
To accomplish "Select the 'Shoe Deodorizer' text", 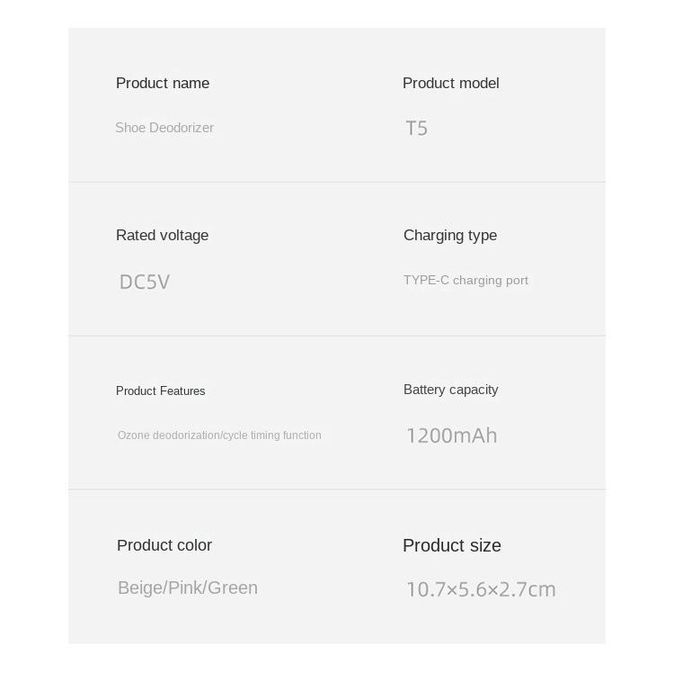I will 164,128.
